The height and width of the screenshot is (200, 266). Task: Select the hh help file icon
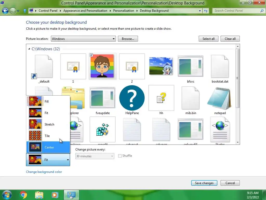coord(161,98)
